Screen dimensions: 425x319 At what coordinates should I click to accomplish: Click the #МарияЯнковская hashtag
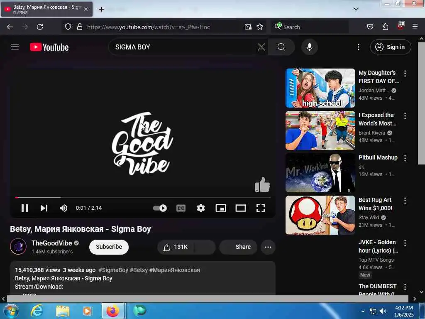click(175, 270)
